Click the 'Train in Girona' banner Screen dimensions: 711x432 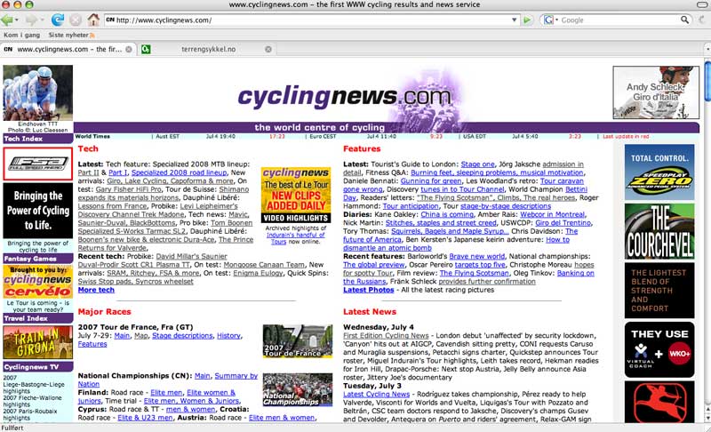(37, 342)
